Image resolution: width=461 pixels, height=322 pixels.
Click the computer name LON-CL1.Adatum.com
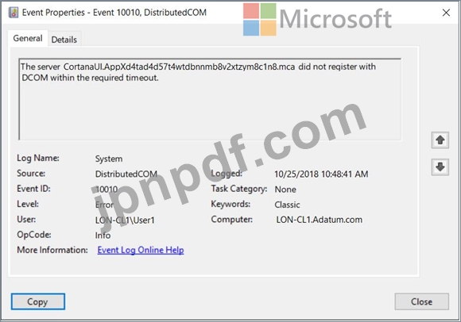[319, 220]
